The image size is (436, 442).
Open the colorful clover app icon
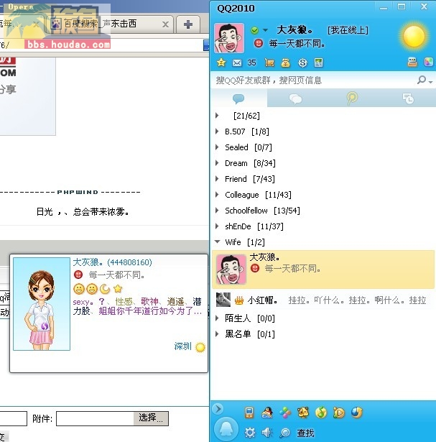click(x=285, y=413)
